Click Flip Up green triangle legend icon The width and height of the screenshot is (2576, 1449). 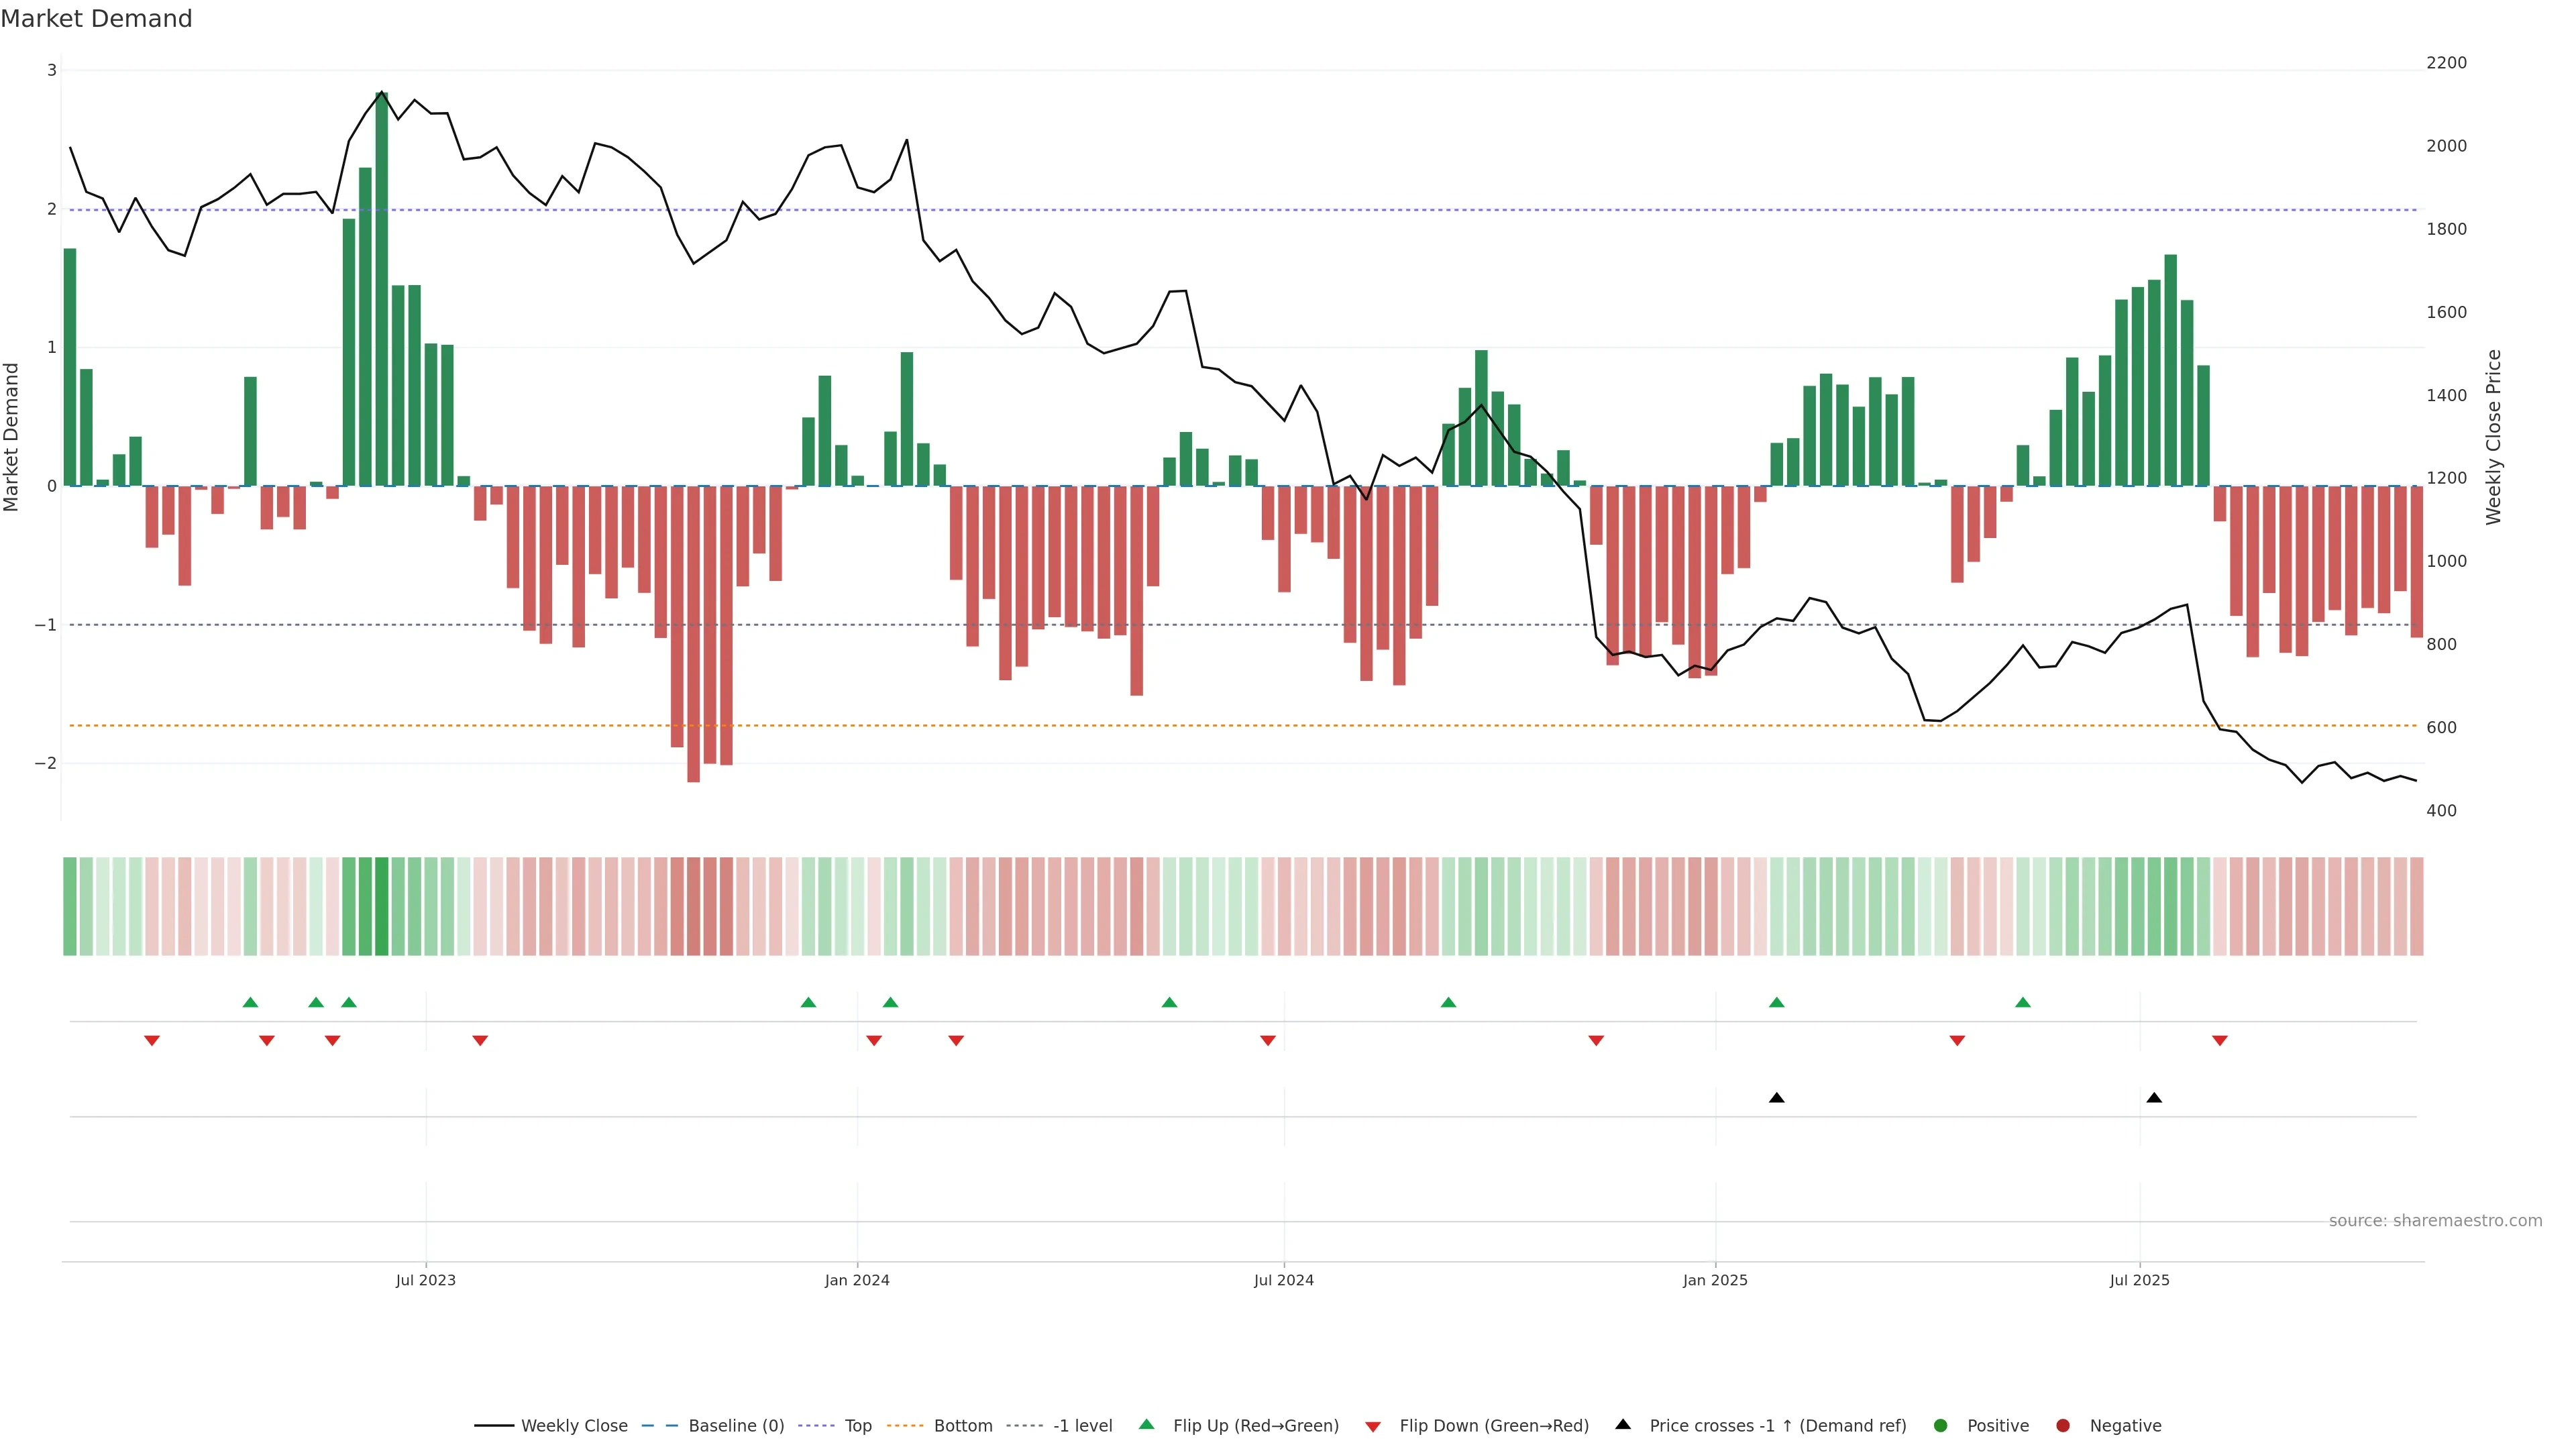coord(1146,1425)
